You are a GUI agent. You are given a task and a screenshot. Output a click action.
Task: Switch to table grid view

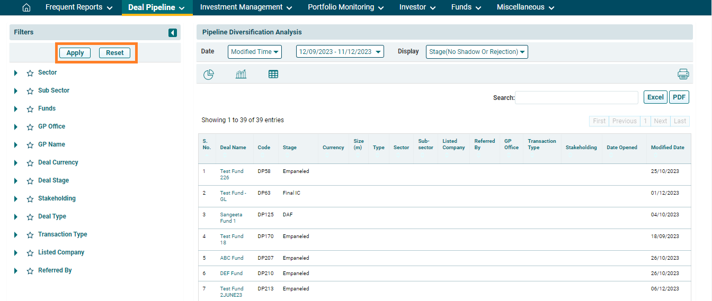click(x=273, y=75)
